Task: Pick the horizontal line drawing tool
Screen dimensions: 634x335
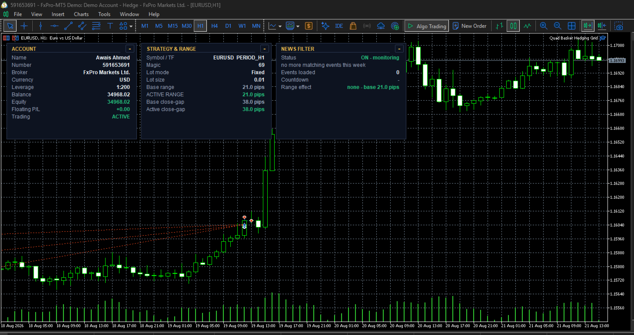Action: coord(54,26)
